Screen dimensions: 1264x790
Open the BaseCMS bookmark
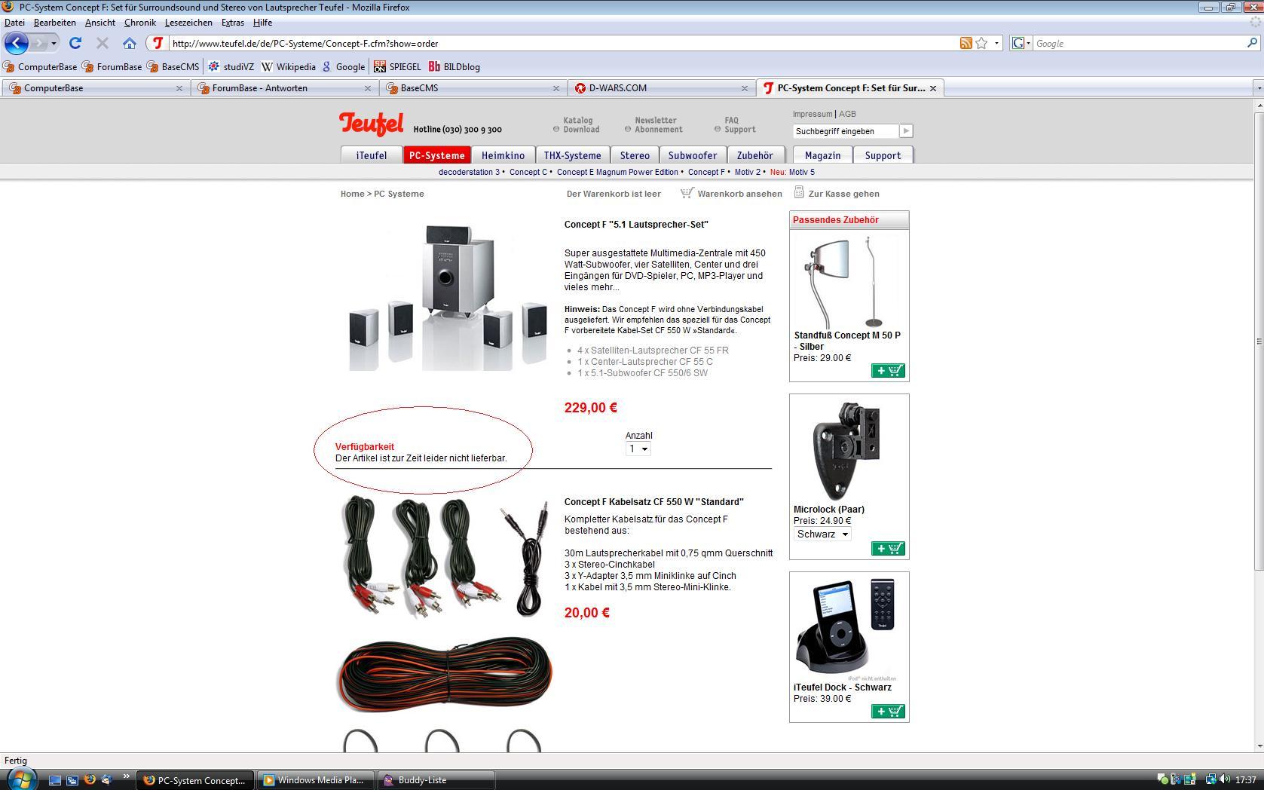[173, 66]
